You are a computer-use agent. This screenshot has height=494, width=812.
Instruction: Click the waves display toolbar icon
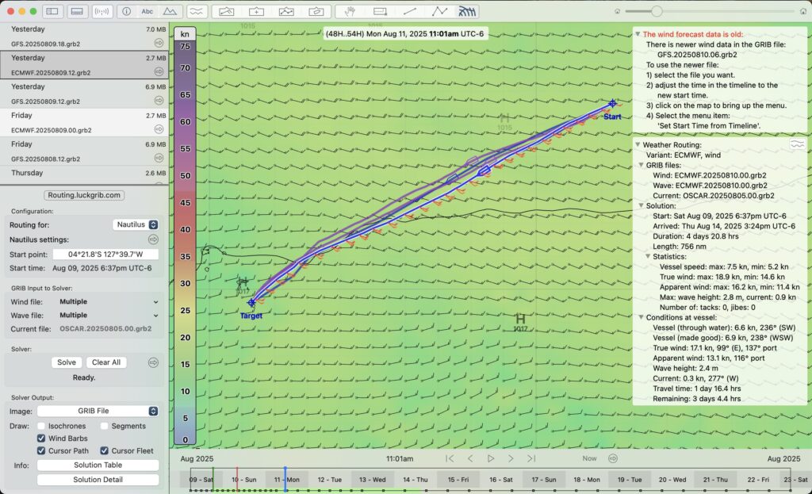pyautogui.click(x=197, y=12)
